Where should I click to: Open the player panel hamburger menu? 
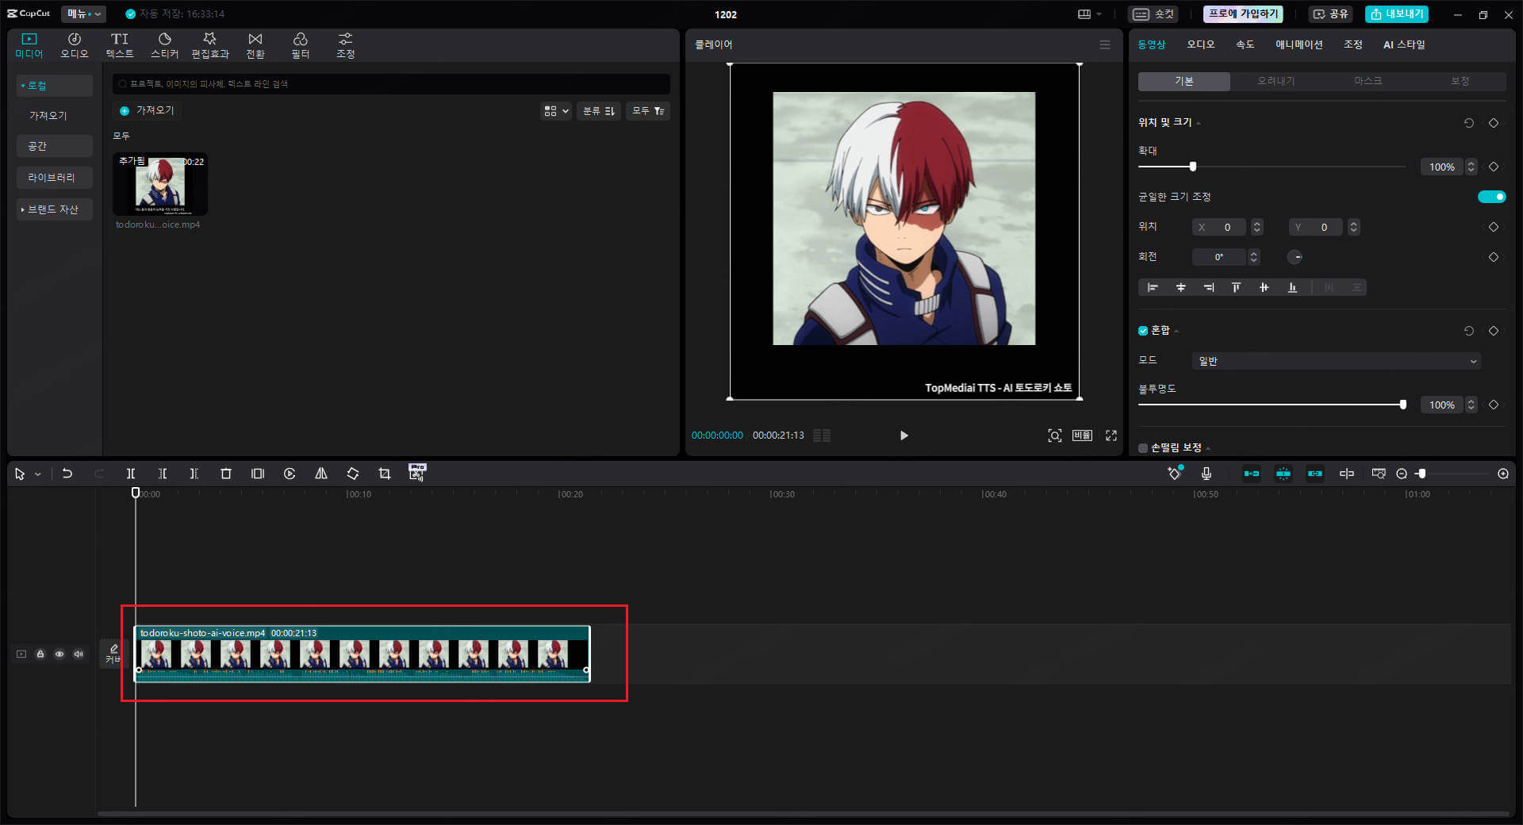click(1105, 45)
